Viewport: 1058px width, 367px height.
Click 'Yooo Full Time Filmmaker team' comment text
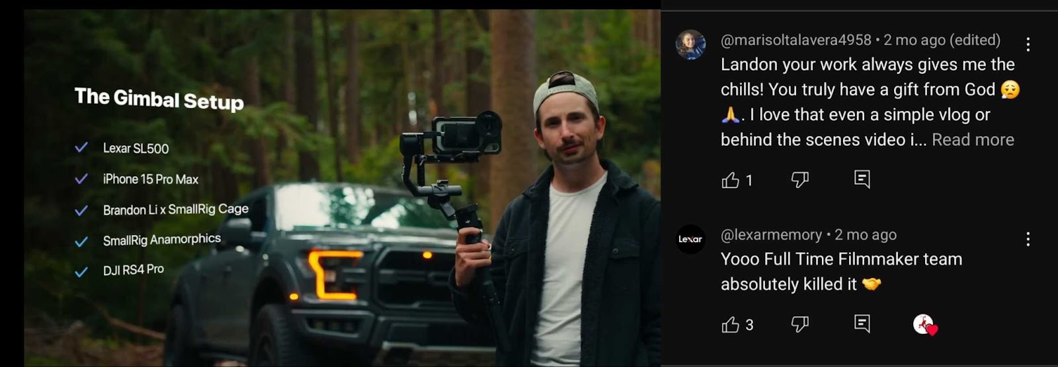click(841, 259)
